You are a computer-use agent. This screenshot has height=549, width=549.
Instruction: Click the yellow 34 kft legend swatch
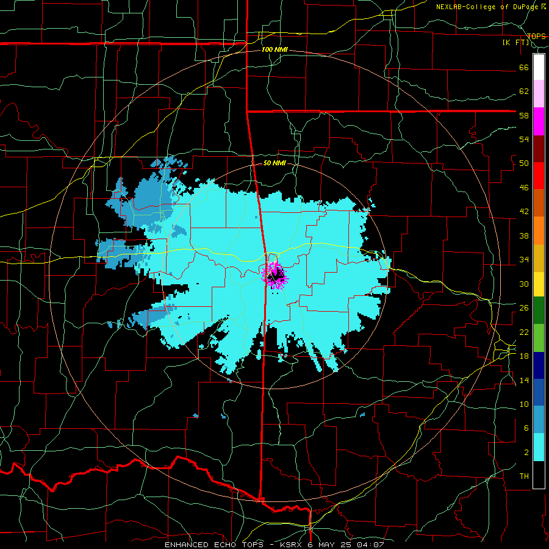pos(539,284)
